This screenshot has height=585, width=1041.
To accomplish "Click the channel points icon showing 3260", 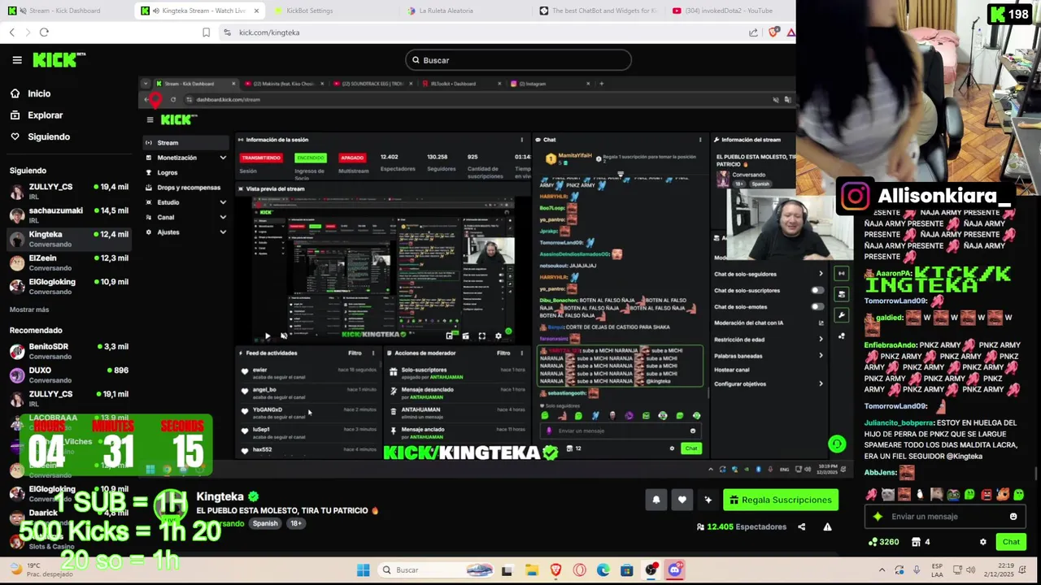I will [883, 542].
